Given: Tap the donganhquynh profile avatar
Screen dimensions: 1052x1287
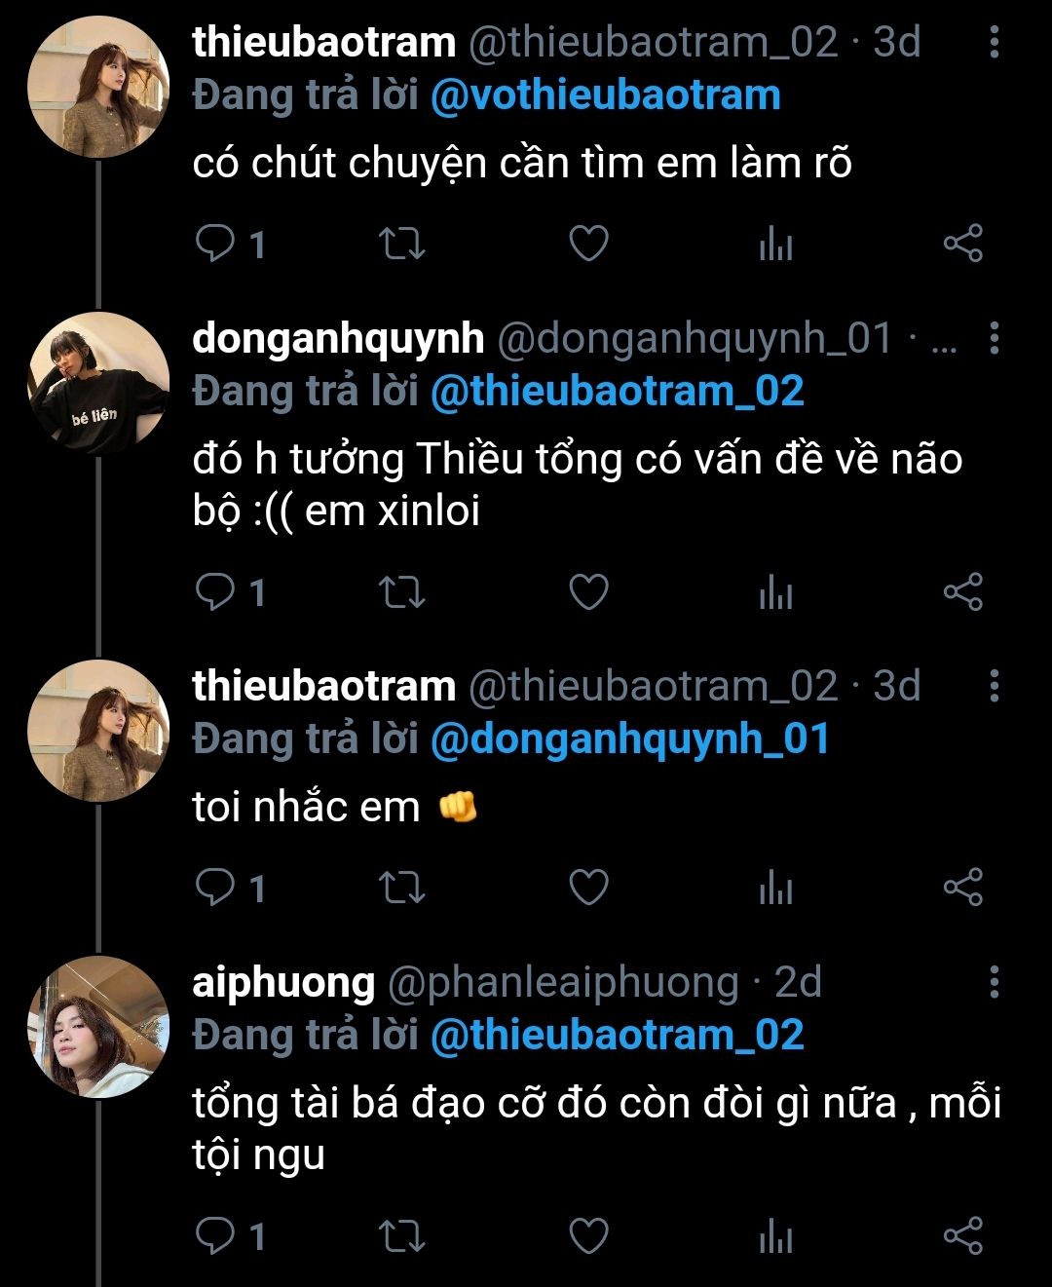Looking at the screenshot, I should pyautogui.click(x=98, y=383).
